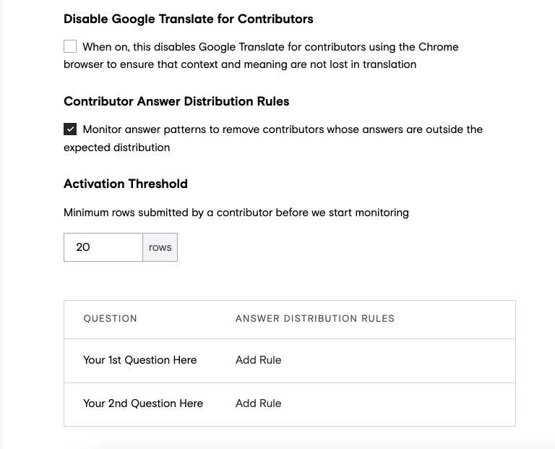The height and width of the screenshot is (449, 555).
Task: Click the Disable Google Translate for Contributors heading
Action: point(189,19)
